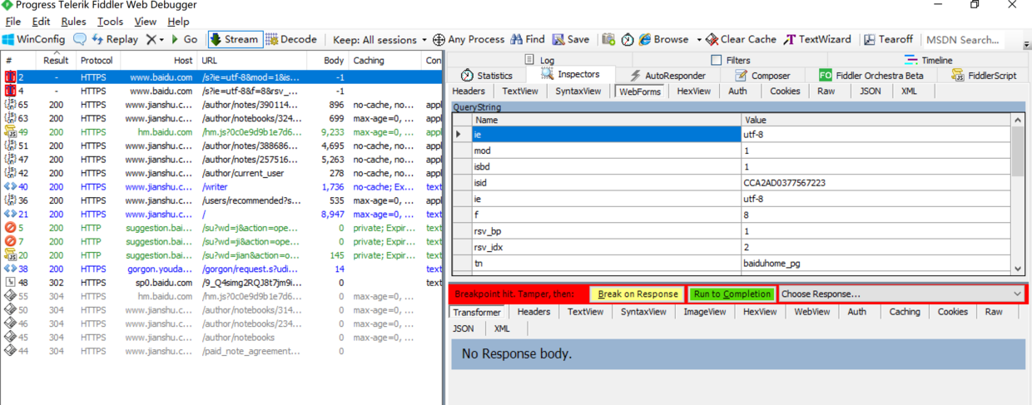Select session 40 with /writer URL

pos(223,187)
